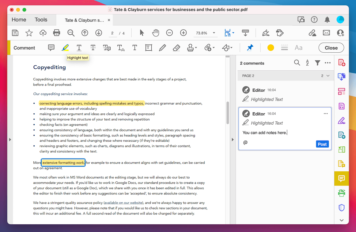Post the comment reply
356x232 pixels.
(x=322, y=144)
